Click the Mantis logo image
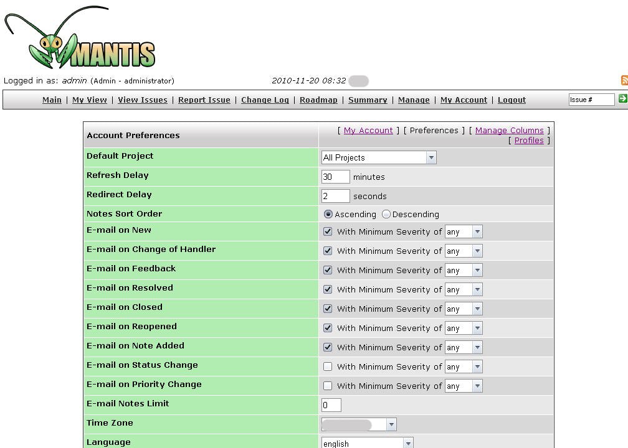Screen dimensions: 628x448 (80, 37)
